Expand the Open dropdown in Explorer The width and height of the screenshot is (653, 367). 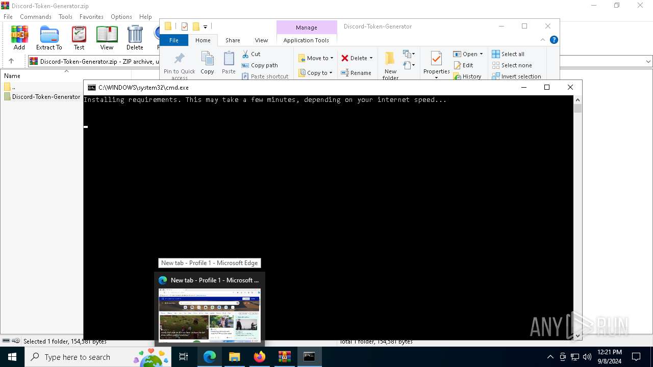click(x=481, y=54)
